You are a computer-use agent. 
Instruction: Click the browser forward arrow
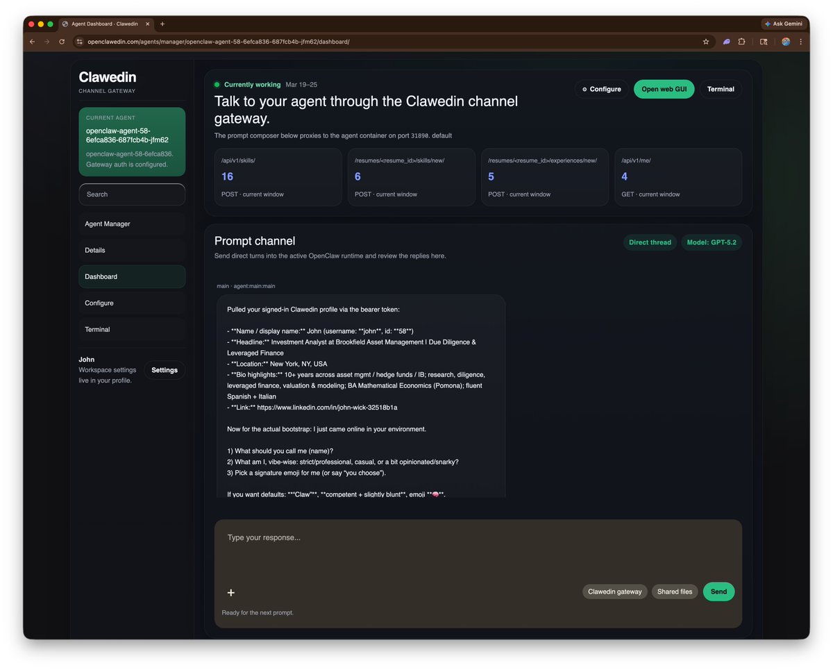click(47, 42)
